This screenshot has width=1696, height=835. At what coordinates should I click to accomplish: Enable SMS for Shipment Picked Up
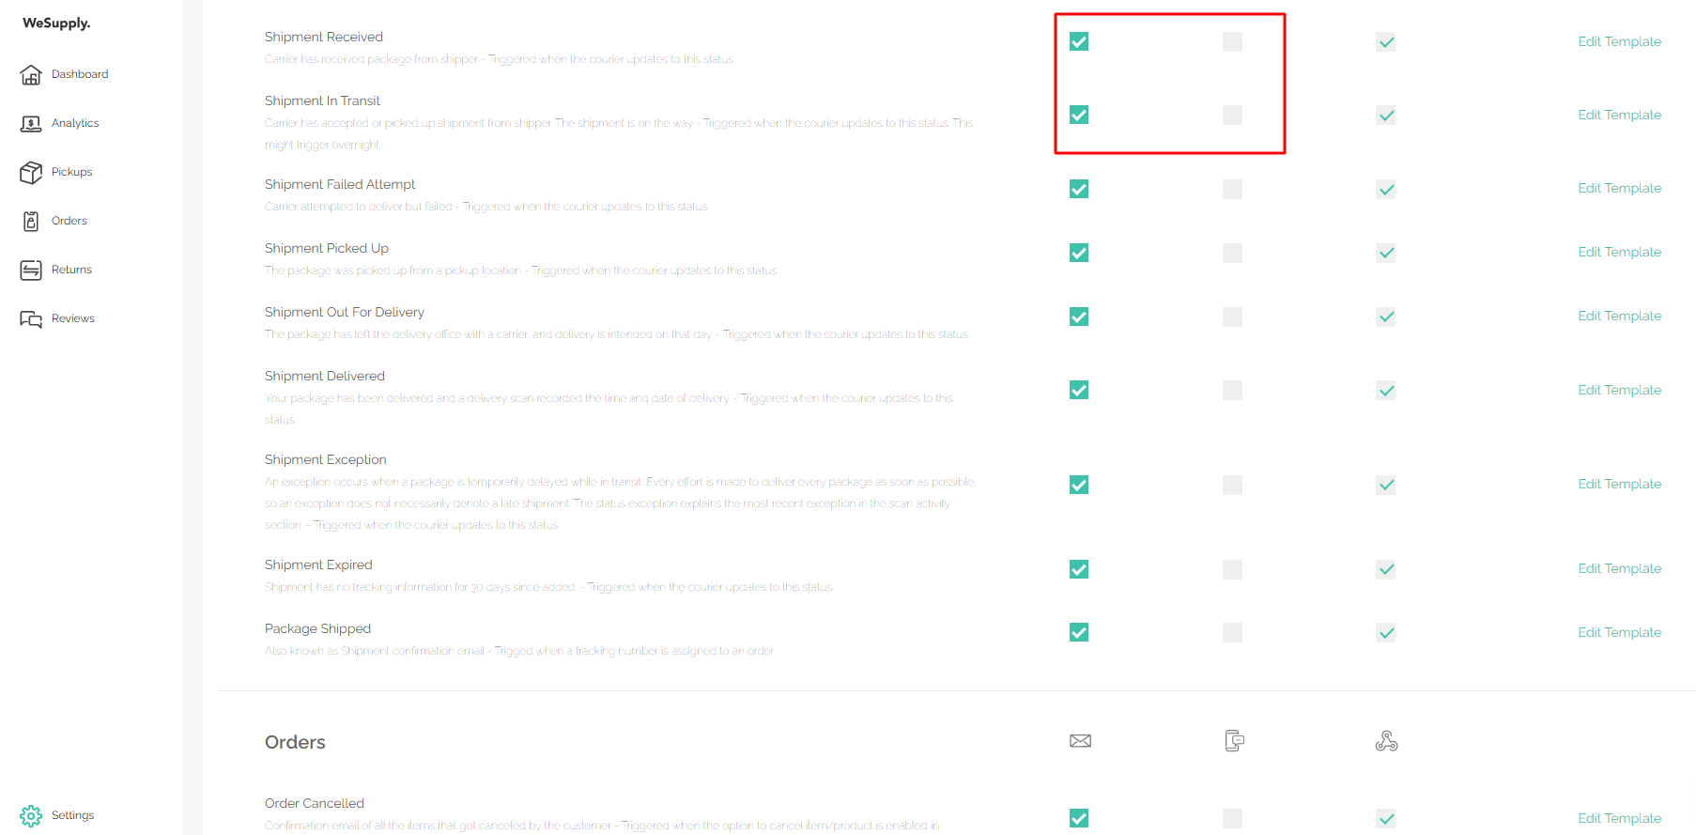(1232, 253)
